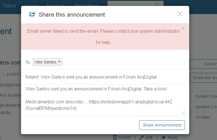Click the Reply arrow icon
217x140 pixels.
click(163, 137)
